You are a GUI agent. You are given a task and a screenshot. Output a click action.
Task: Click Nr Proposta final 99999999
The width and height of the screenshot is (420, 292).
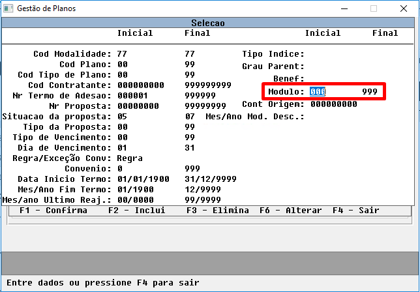tap(205, 106)
